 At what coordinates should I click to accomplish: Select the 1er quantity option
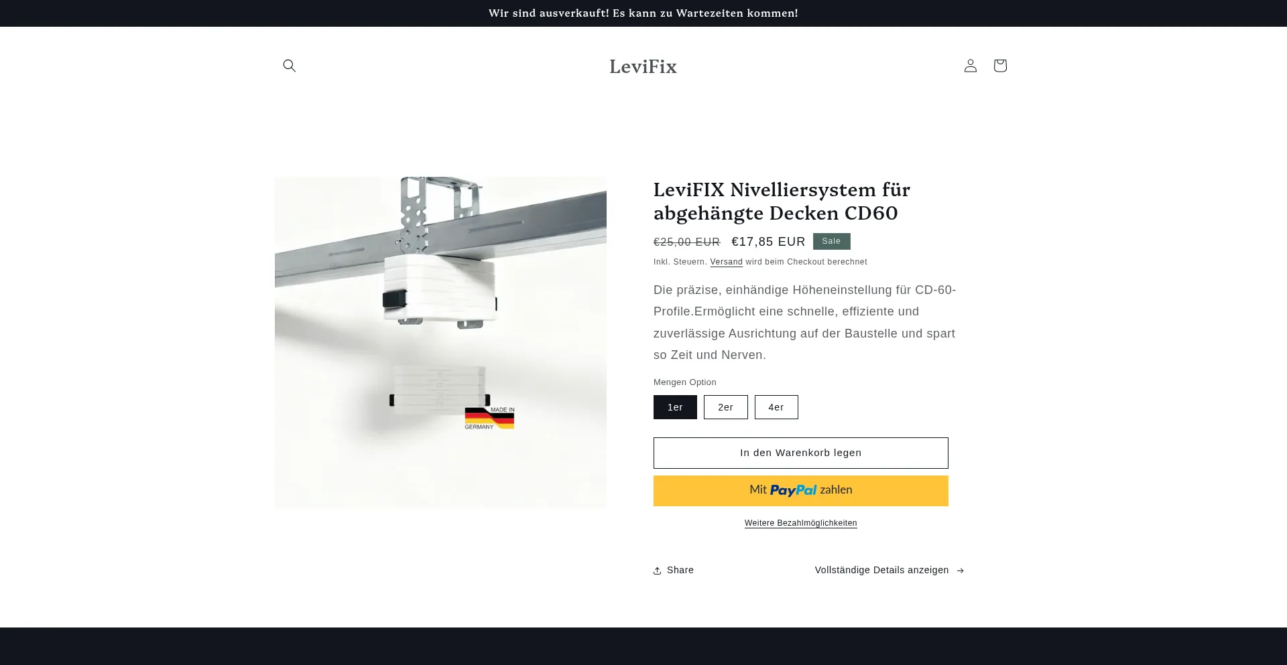point(675,407)
